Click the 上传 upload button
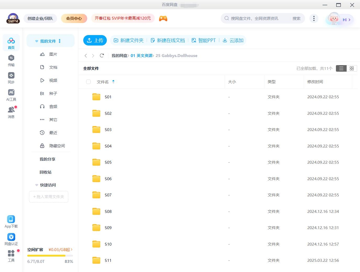The height and width of the screenshot is (272, 360). tap(95, 40)
